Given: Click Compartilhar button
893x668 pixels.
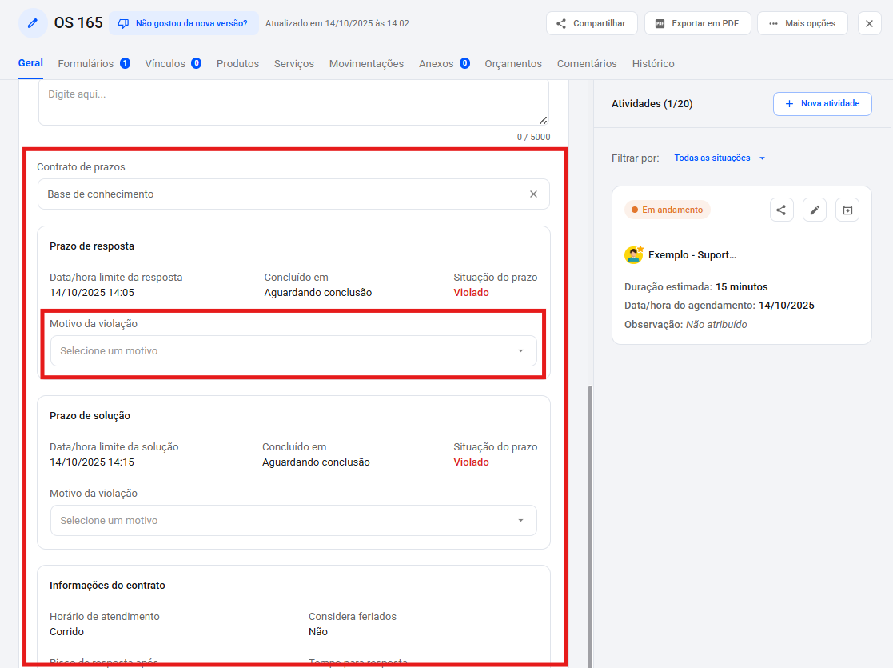Looking at the screenshot, I should [592, 23].
